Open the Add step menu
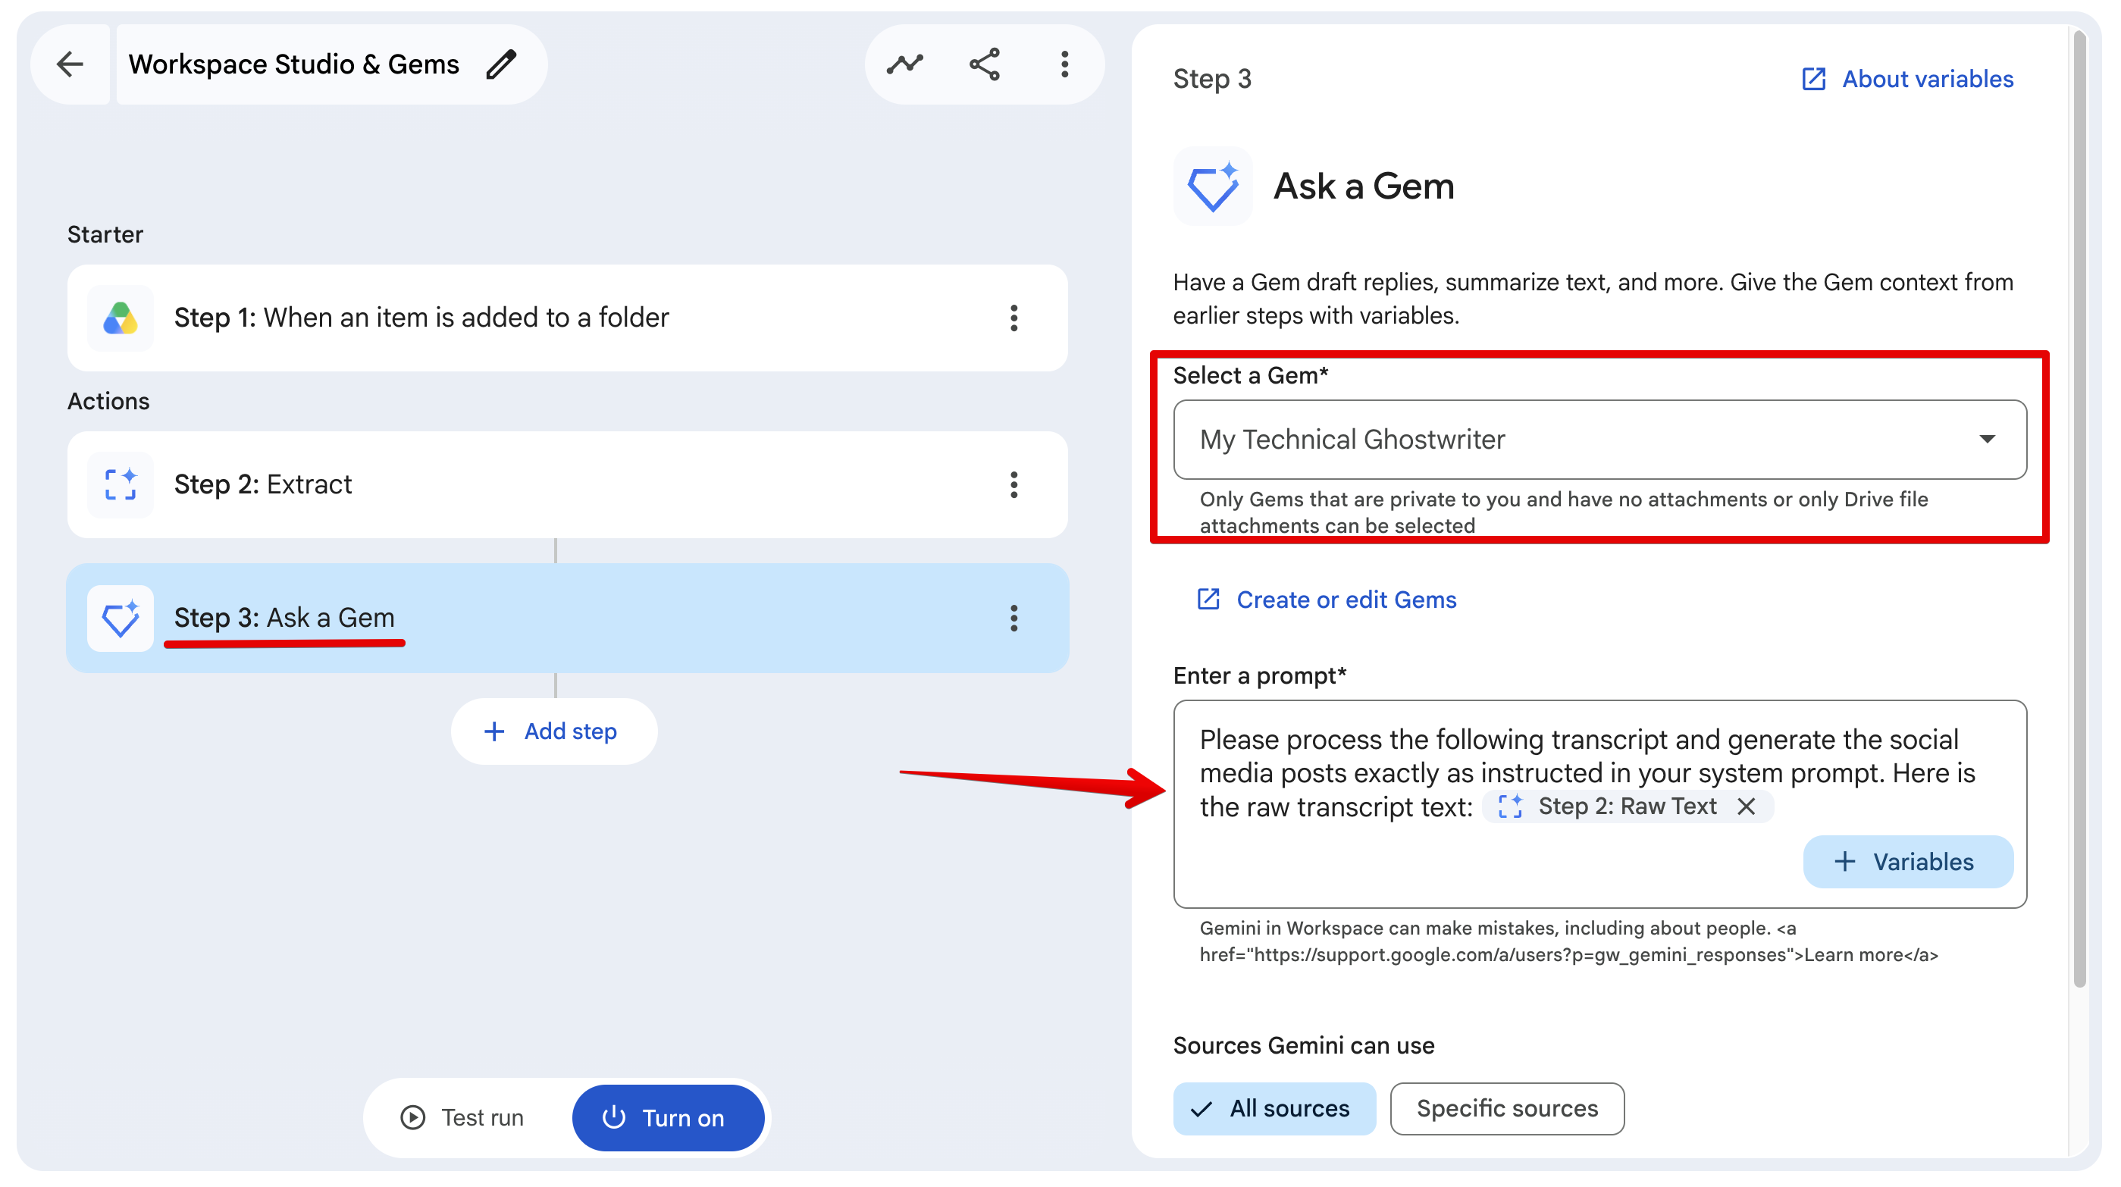 pyautogui.click(x=553, y=731)
